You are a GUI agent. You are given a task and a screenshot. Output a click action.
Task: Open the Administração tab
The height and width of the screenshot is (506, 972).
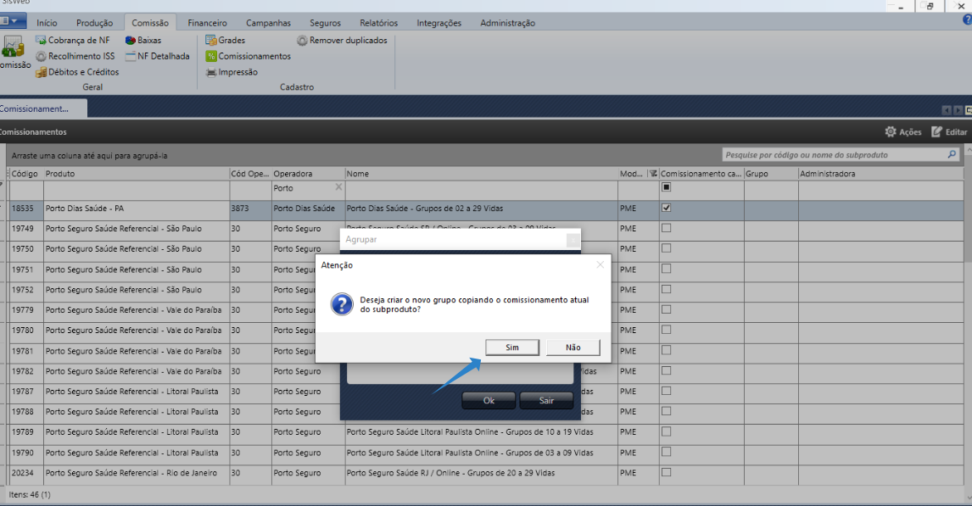pyautogui.click(x=507, y=23)
